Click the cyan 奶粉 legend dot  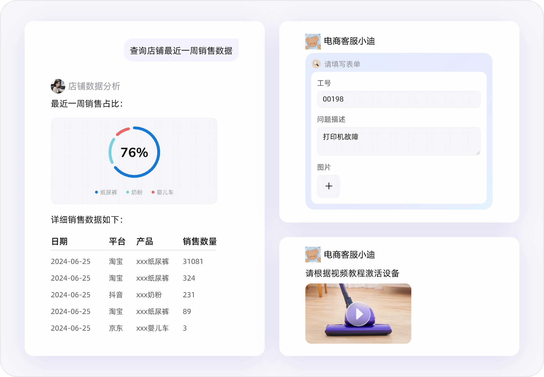point(127,192)
